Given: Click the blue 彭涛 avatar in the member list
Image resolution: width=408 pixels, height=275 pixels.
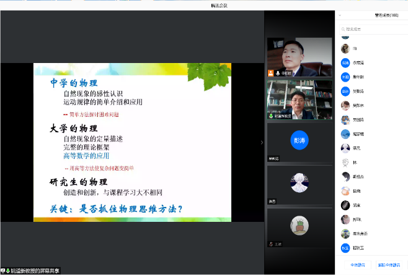Looking at the screenshot, I should (x=345, y=90).
